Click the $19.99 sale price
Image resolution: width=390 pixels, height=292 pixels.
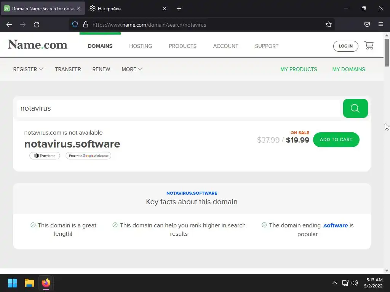pos(297,140)
